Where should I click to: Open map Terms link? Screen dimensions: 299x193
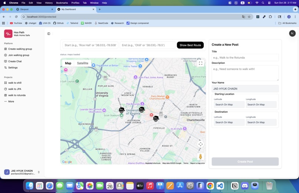(x=186, y=163)
